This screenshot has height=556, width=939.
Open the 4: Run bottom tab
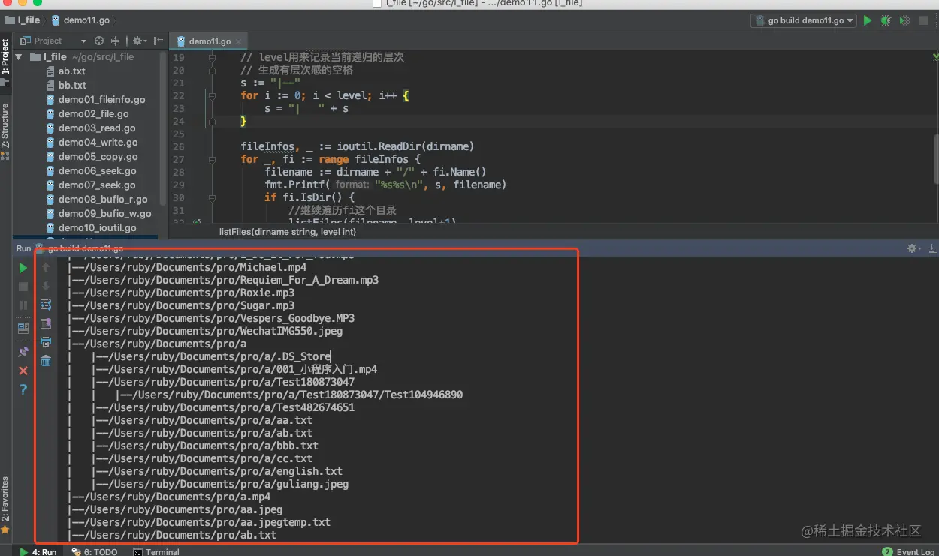tap(38, 551)
